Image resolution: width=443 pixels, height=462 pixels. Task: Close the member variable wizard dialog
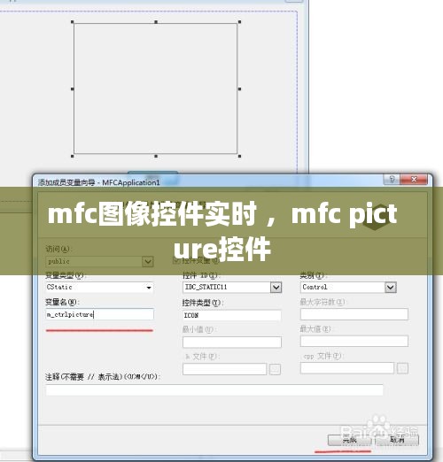414,179
